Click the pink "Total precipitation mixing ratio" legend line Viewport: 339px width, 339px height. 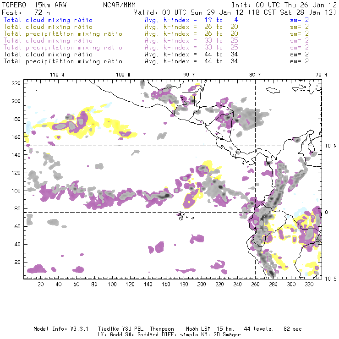[x=63, y=48]
